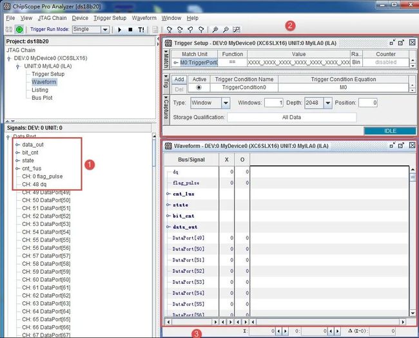419x338 pixels.
Task: Click the Position input field
Action: [368, 103]
